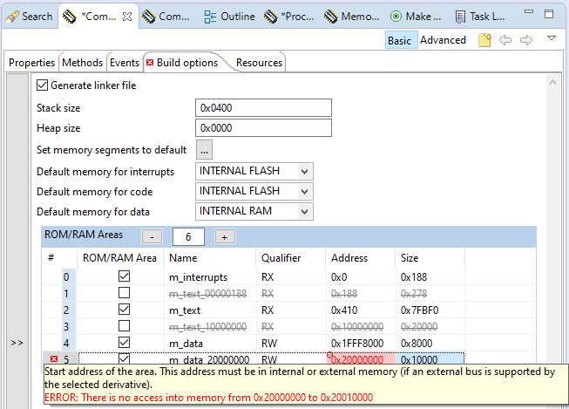This screenshot has width=569, height=409.
Task: Switch to Advanced view mode
Action: (x=443, y=40)
